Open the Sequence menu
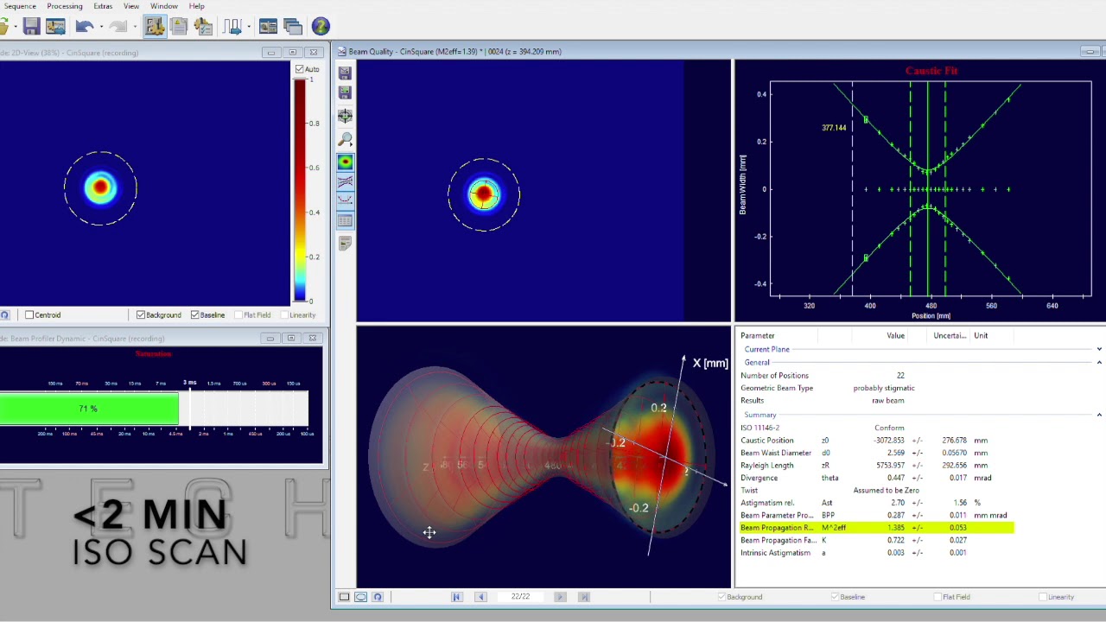The height and width of the screenshot is (622, 1106). pyautogui.click(x=19, y=6)
